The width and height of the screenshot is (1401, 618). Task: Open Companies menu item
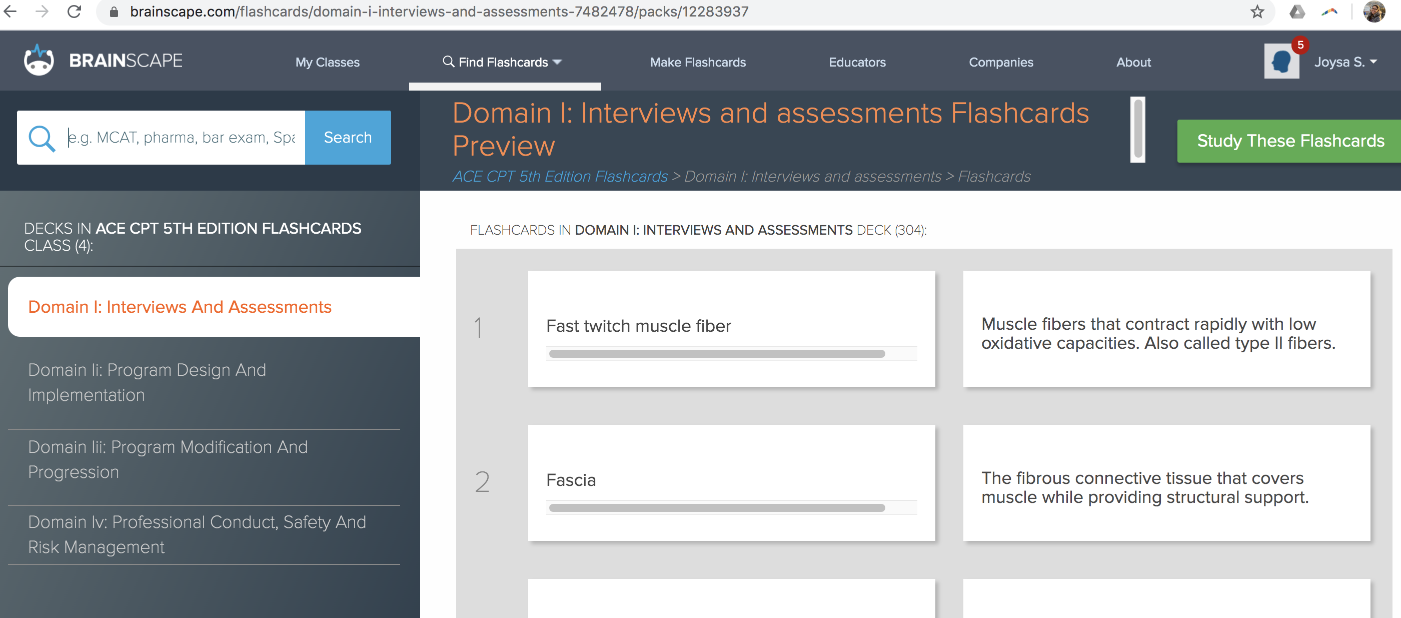coord(1001,62)
